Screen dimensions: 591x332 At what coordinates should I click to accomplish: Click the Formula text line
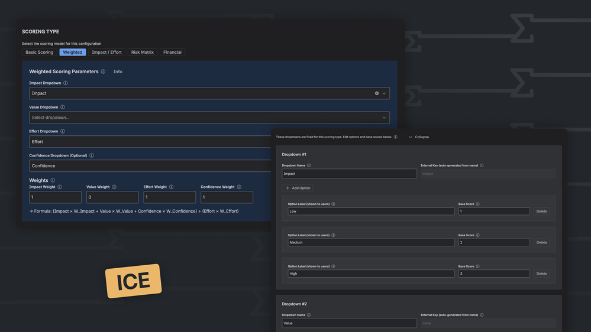click(x=134, y=211)
